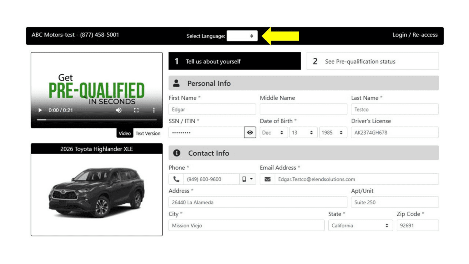Screen dimensions: 469x264
Task: Open the Select Language dropdown
Action: point(242,36)
